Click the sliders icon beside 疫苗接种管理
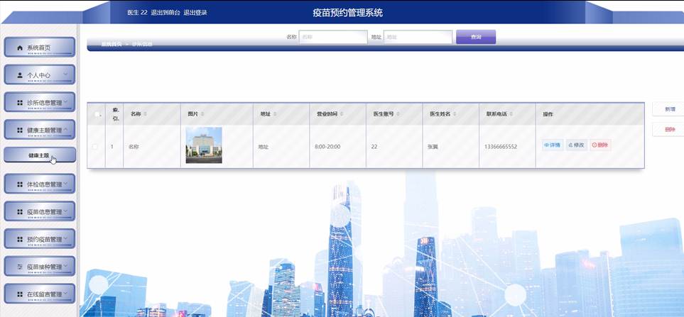Viewport: 684px width, 317px height. [x=20, y=267]
